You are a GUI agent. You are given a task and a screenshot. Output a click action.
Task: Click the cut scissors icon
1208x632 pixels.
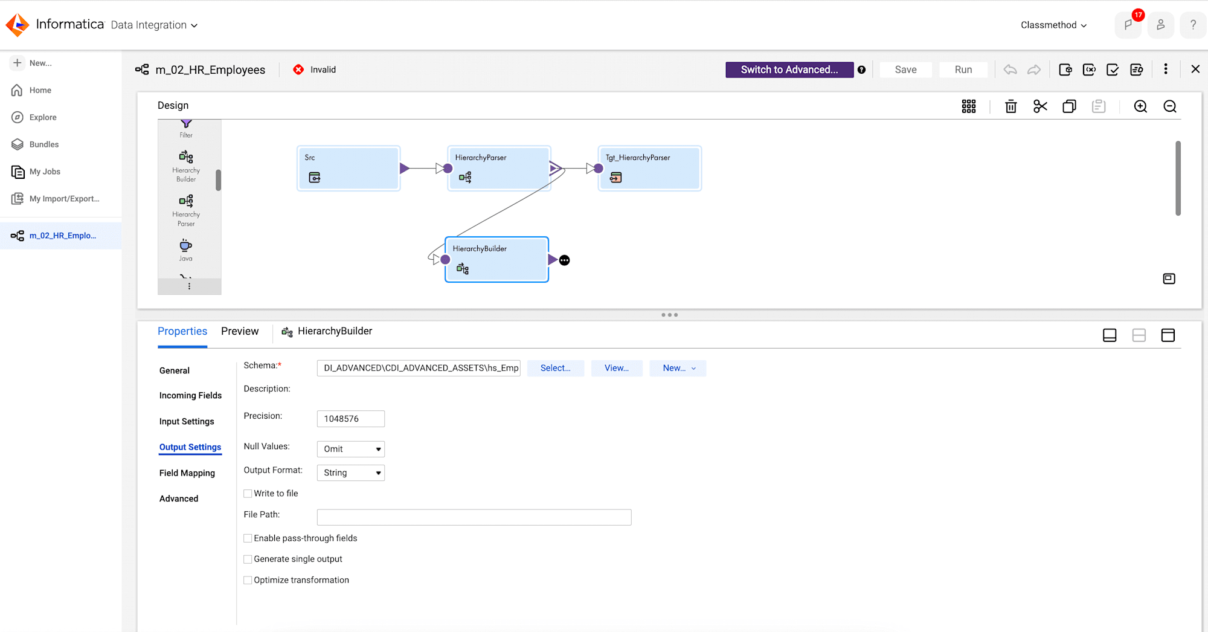(x=1040, y=106)
